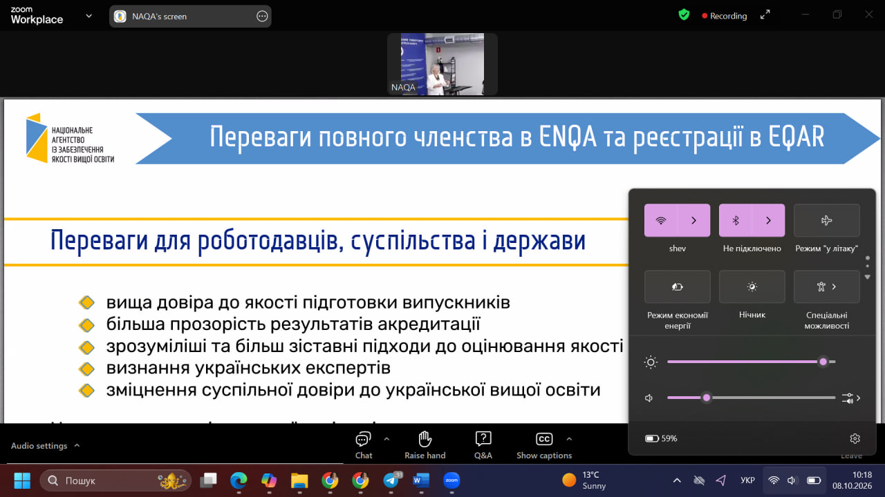Image resolution: width=885 pixels, height=497 pixels.
Task: Click the Raise hand icon
Action: coord(425,439)
